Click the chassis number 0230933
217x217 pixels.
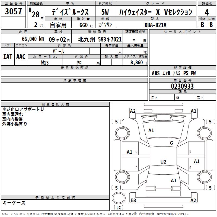pyautogui.click(x=182, y=86)
